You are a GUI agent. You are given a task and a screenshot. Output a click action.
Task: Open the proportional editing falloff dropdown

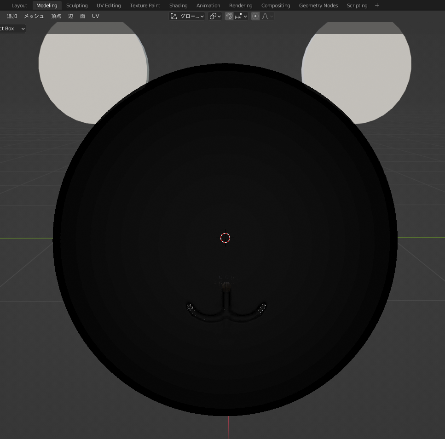(267, 16)
